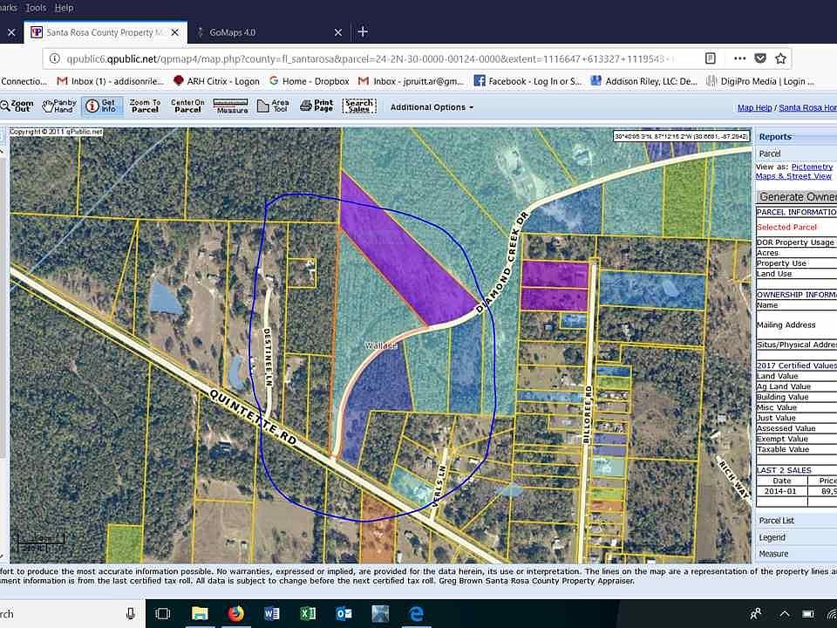This screenshot has height=628, width=837.
Task: Close the Santa Rosa County Property tab
Action: click(174, 32)
